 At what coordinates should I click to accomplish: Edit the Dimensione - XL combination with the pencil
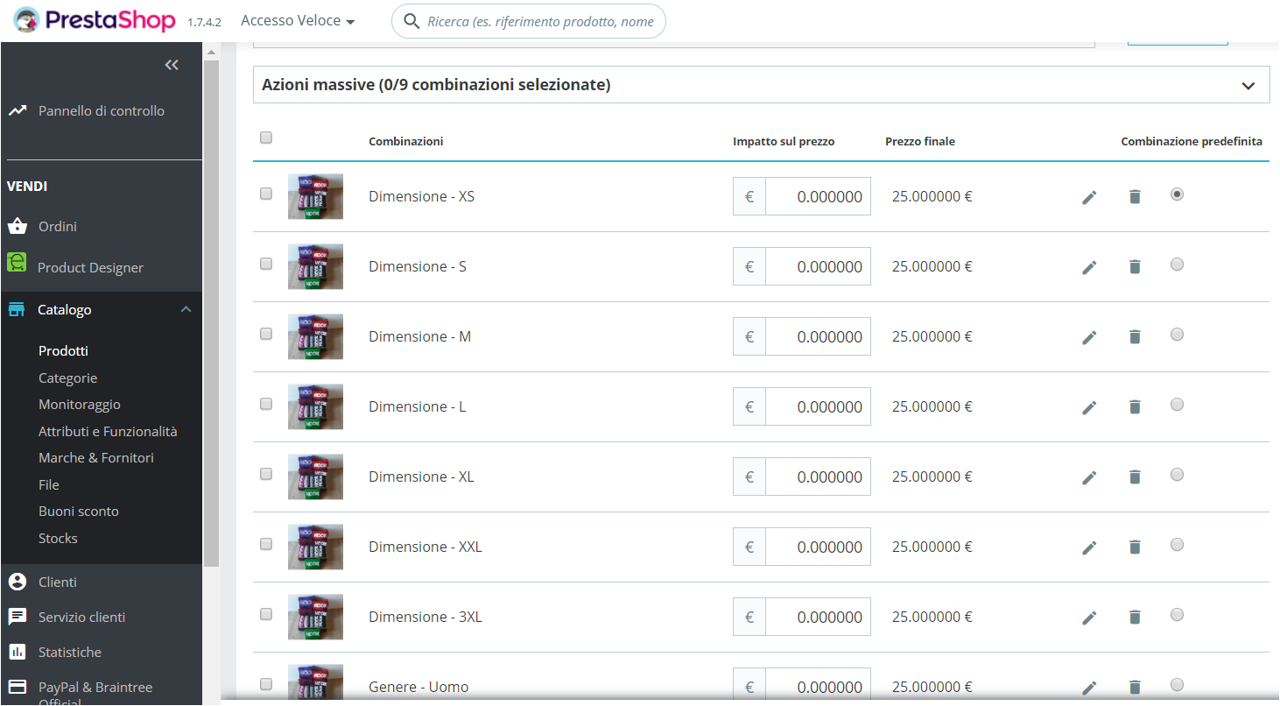point(1089,477)
